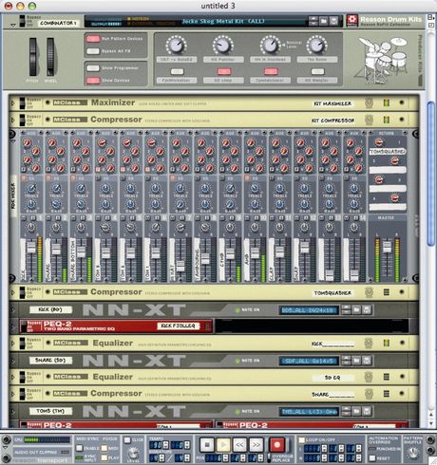Click the MClass badge on Kit Maximizer

[70, 102]
